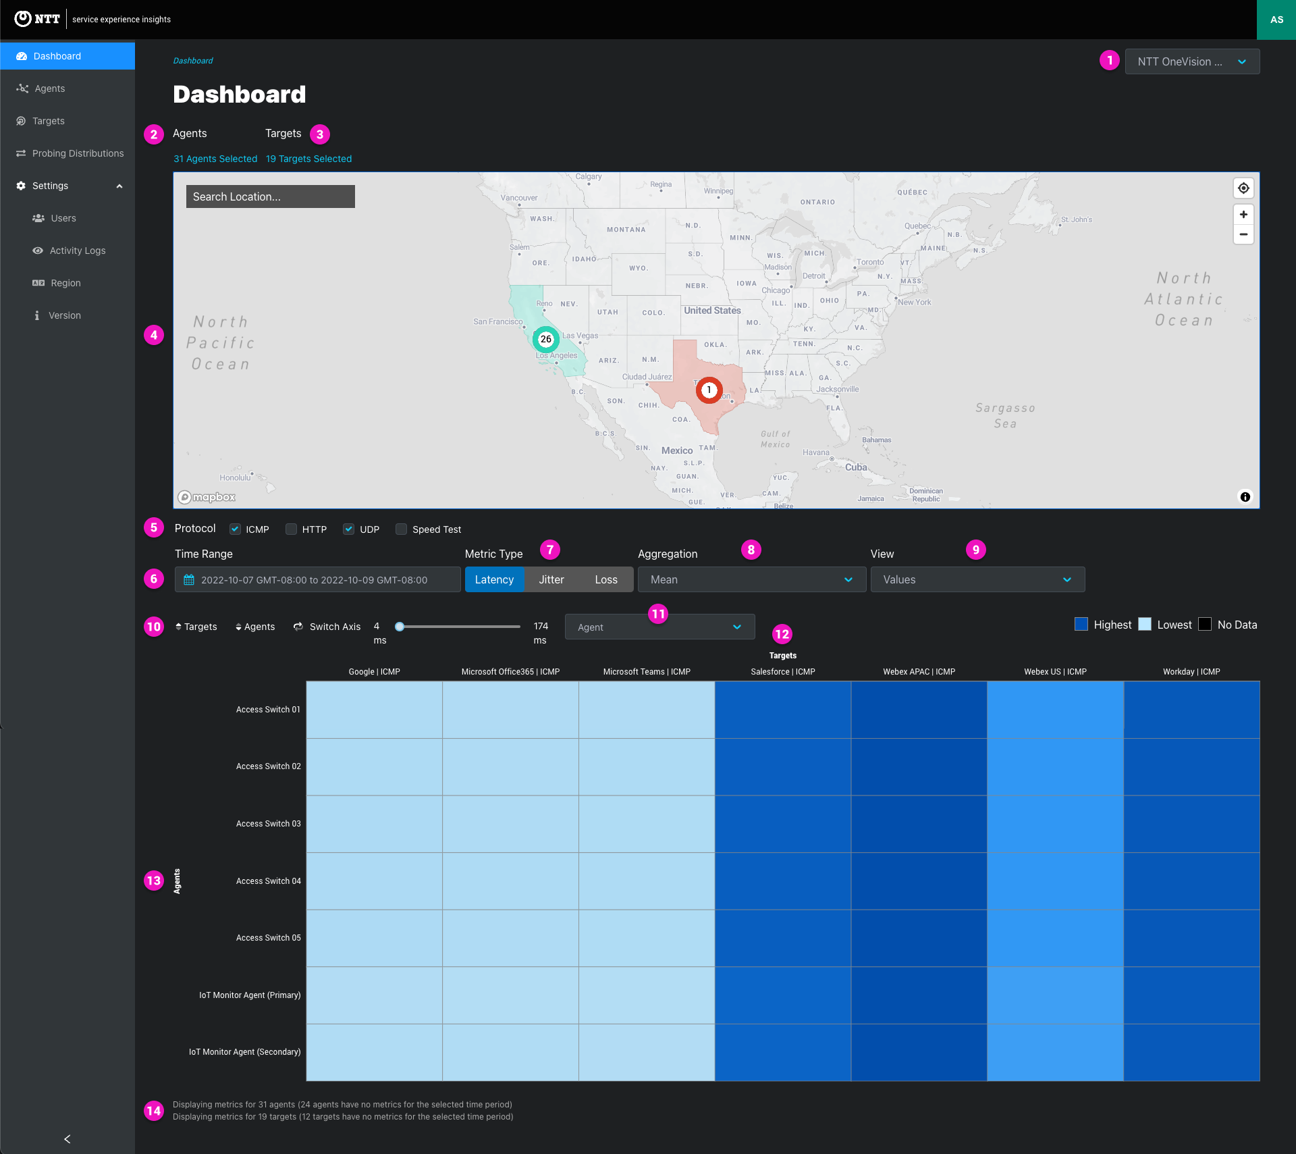The height and width of the screenshot is (1154, 1296).
Task: Click the 19 Targets Selected link
Action: click(308, 159)
